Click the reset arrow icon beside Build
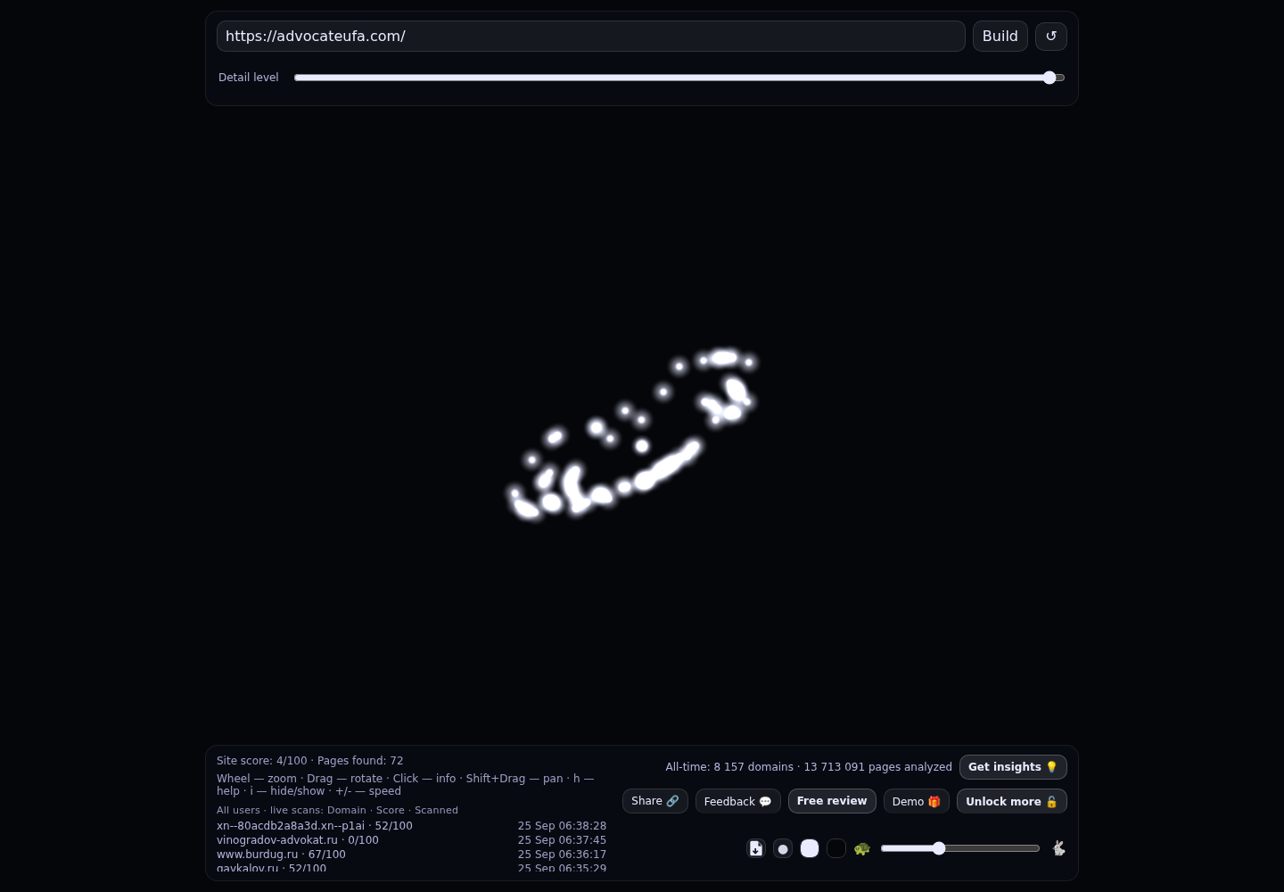Image resolution: width=1284 pixels, height=892 pixels. [x=1051, y=36]
